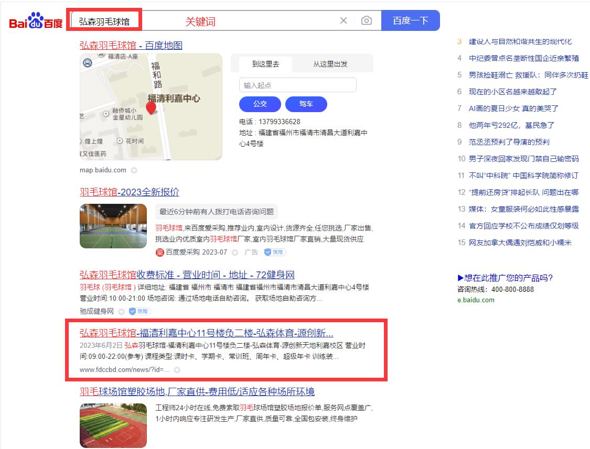Click the 驰成健身网 source name

tap(96, 311)
